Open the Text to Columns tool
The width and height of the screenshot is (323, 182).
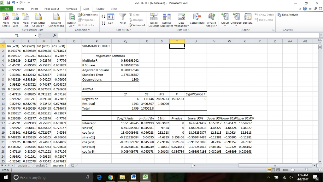click(x=154, y=17)
